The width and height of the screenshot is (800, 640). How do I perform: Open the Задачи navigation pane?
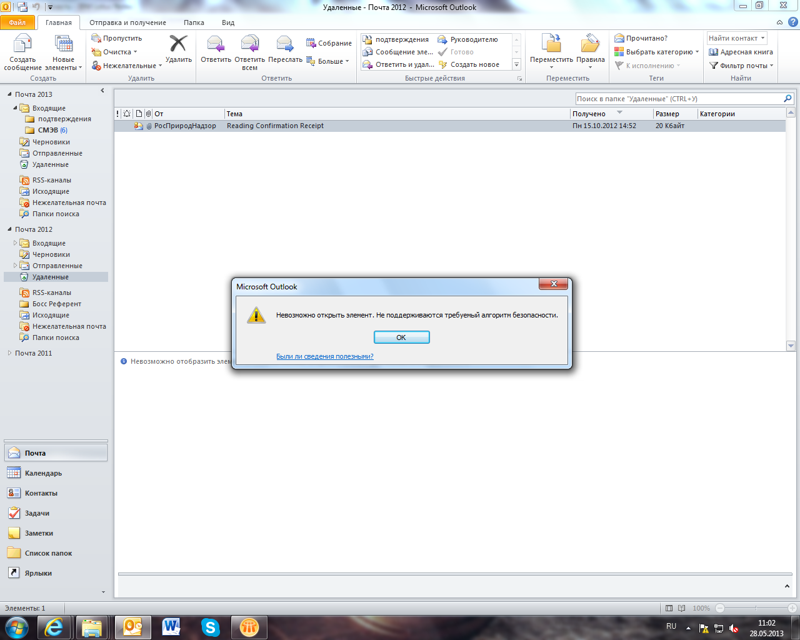(x=56, y=513)
